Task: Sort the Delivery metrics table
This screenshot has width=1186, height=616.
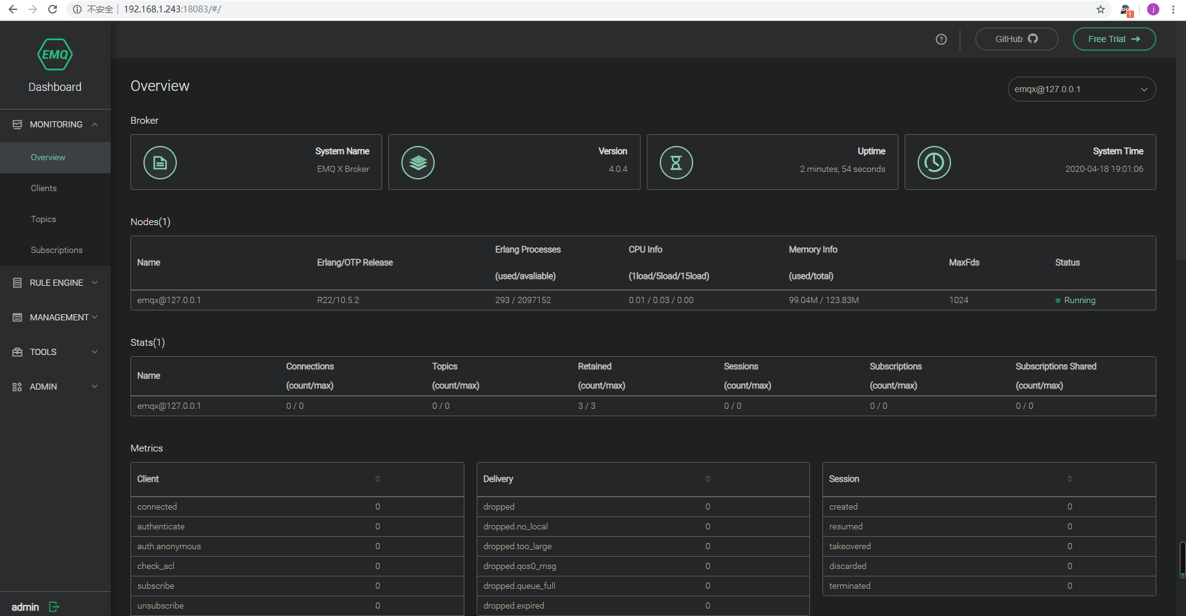Action: point(708,479)
